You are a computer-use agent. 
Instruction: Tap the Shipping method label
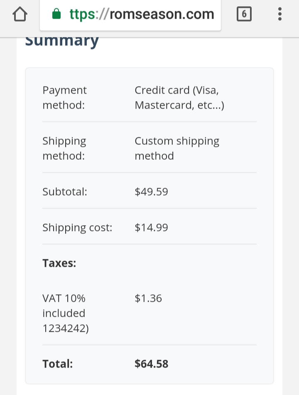coord(64,148)
